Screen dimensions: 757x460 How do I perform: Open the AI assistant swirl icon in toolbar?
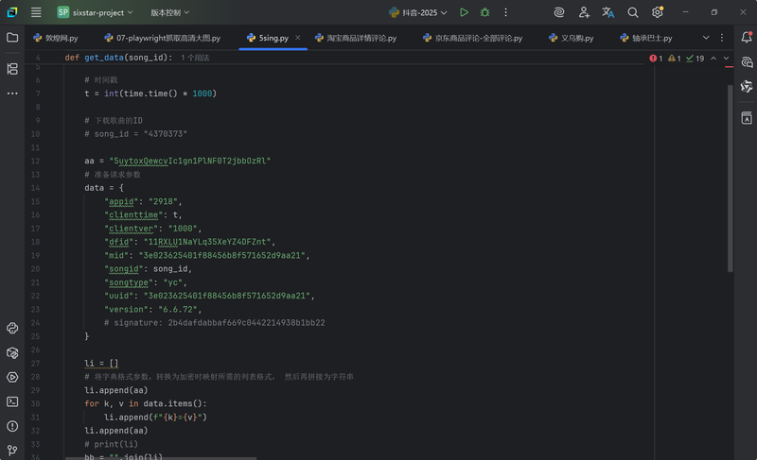559,12
